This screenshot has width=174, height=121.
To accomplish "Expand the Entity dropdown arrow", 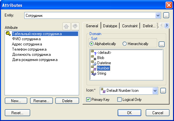I will [x=158, y=16].
